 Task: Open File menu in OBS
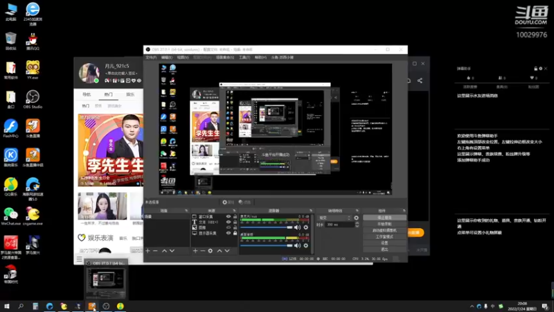pos(151,58)
